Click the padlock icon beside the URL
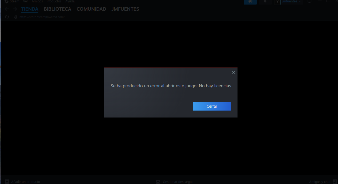The image size is (338, 184). 16,17
